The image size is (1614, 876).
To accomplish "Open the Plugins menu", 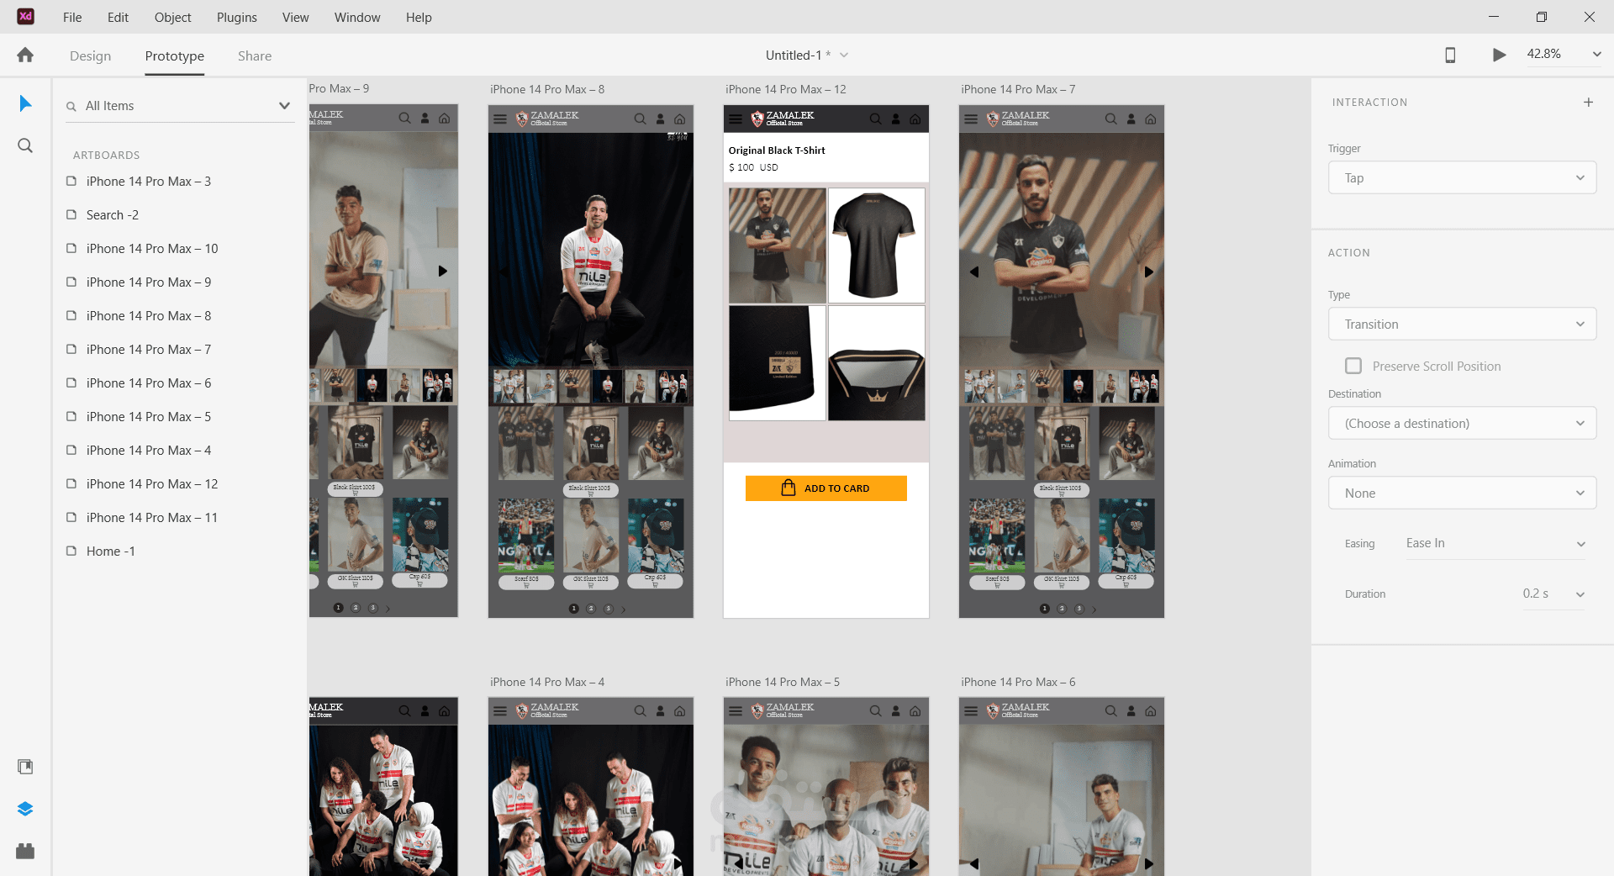I will coord(237,17).
